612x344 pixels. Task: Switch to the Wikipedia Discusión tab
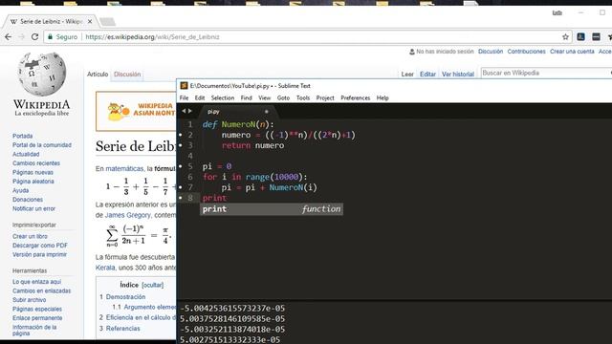coord(127,75)
